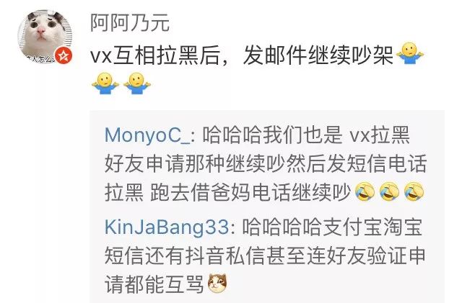Click the text 发邮件继续吵架

click(318, 55)
